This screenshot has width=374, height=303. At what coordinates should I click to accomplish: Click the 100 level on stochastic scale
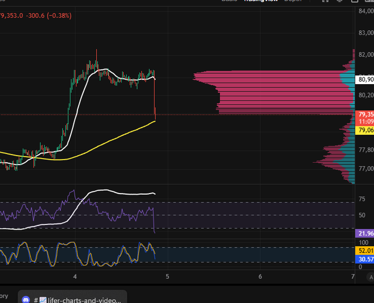click(x=364, y=243)
